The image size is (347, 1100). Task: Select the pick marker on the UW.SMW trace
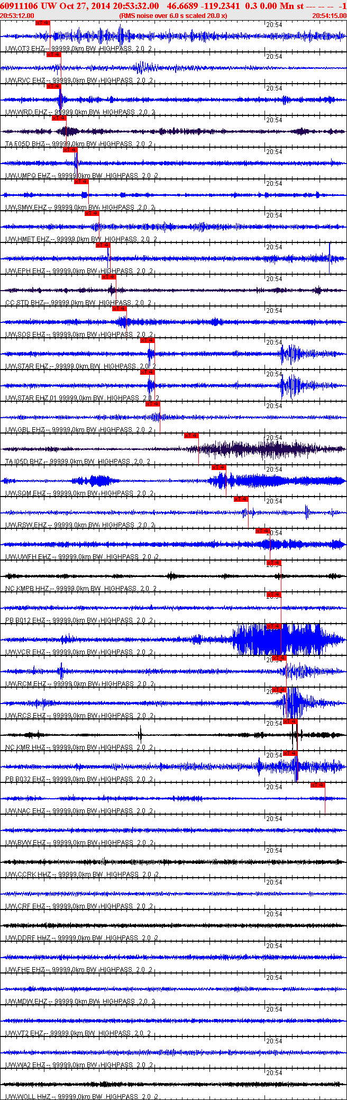[81, 182]
